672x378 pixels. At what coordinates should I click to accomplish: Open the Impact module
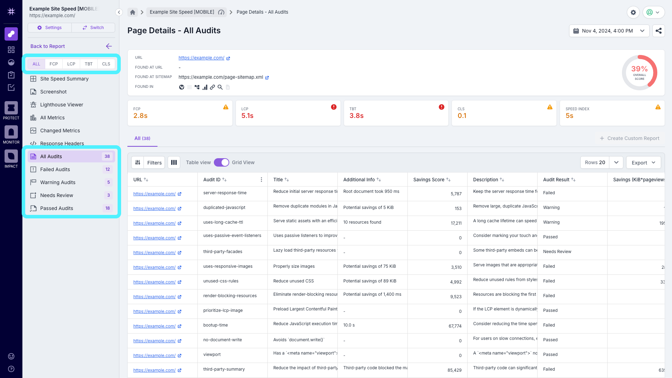pyautogui.click(x=11, y=159)
